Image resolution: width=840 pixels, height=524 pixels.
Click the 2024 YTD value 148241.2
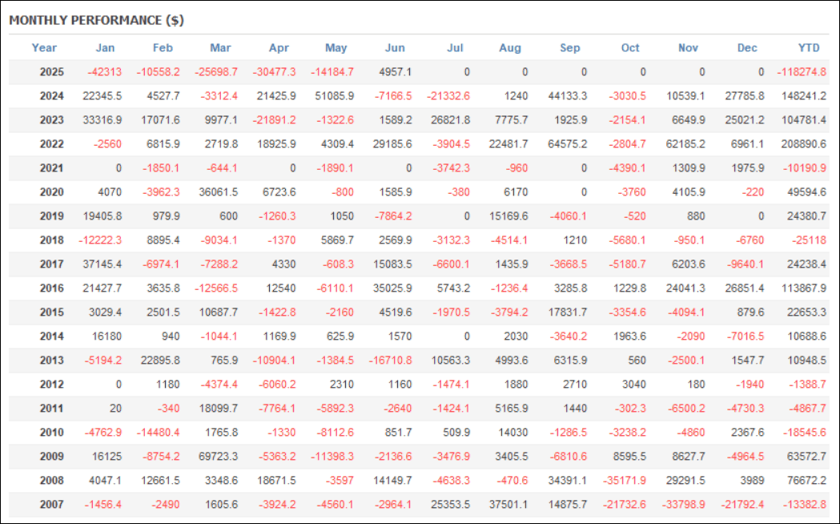point(804,96)
